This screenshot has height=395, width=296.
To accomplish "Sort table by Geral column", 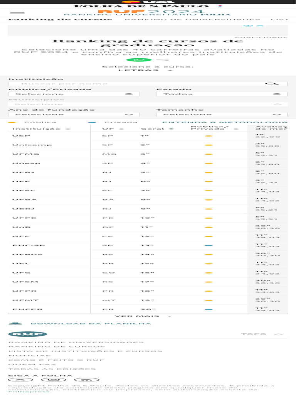I will (x=157, y=129).
